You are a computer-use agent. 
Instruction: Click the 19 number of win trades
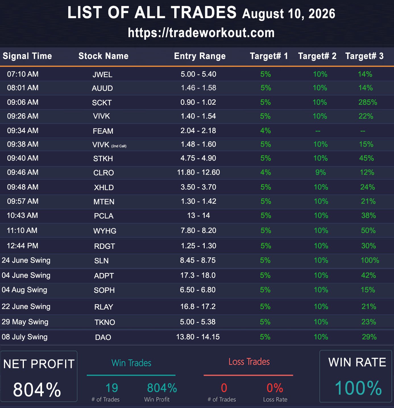[112, 388]
